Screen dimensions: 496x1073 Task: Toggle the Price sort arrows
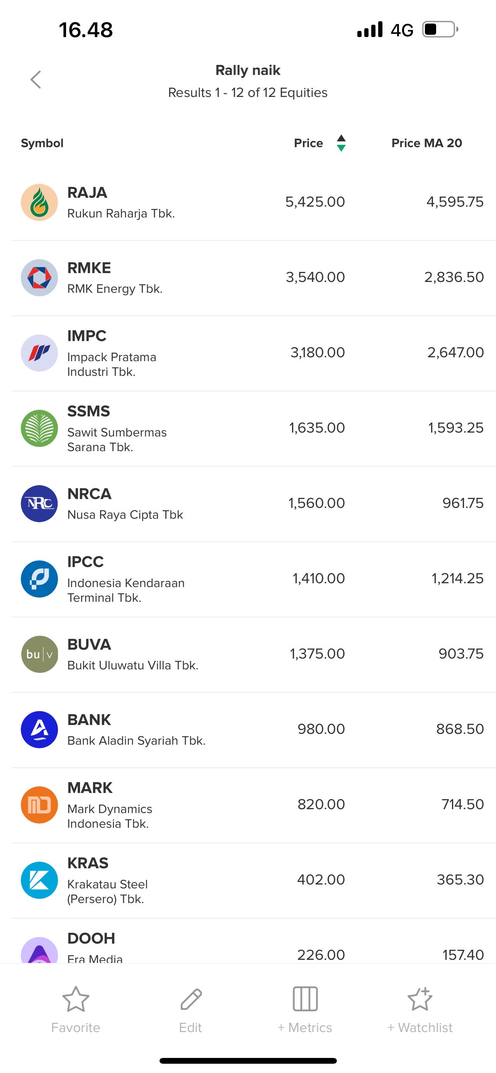point(341,143)
